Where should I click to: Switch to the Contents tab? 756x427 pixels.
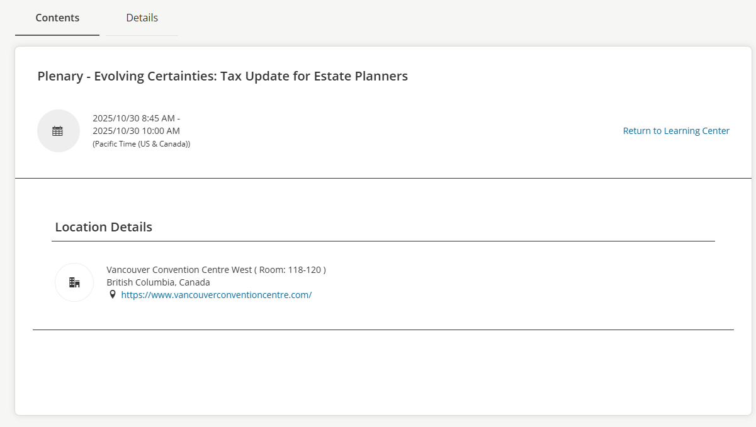coord(57,18)
